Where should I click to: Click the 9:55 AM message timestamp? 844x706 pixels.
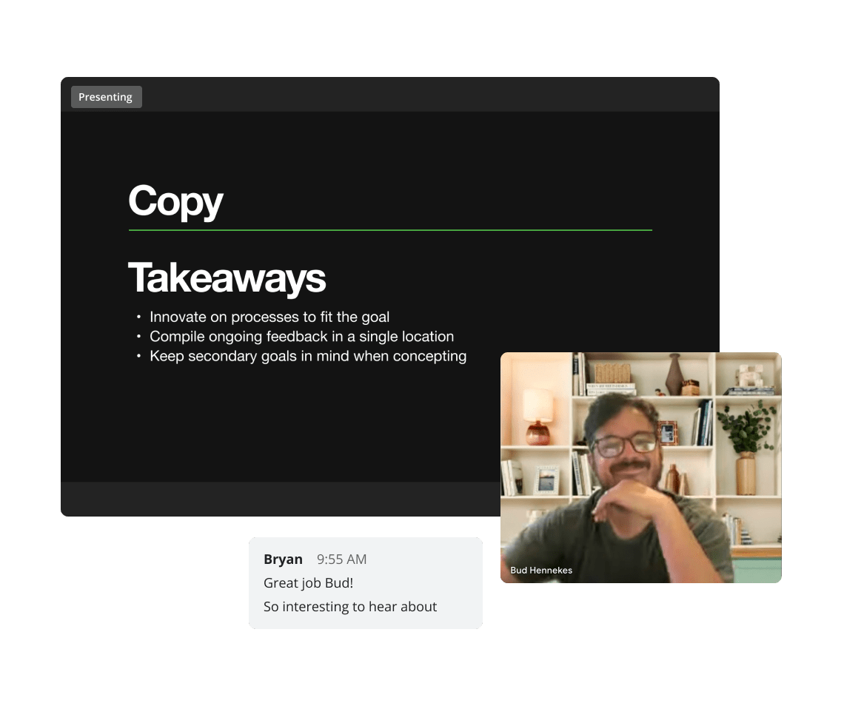341,559
